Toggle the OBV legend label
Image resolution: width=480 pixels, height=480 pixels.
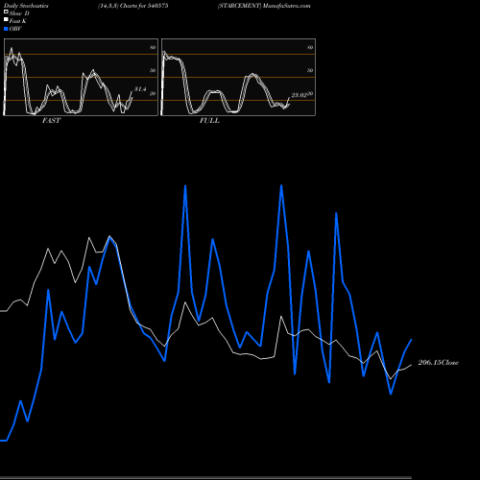[x=15, y=29]
